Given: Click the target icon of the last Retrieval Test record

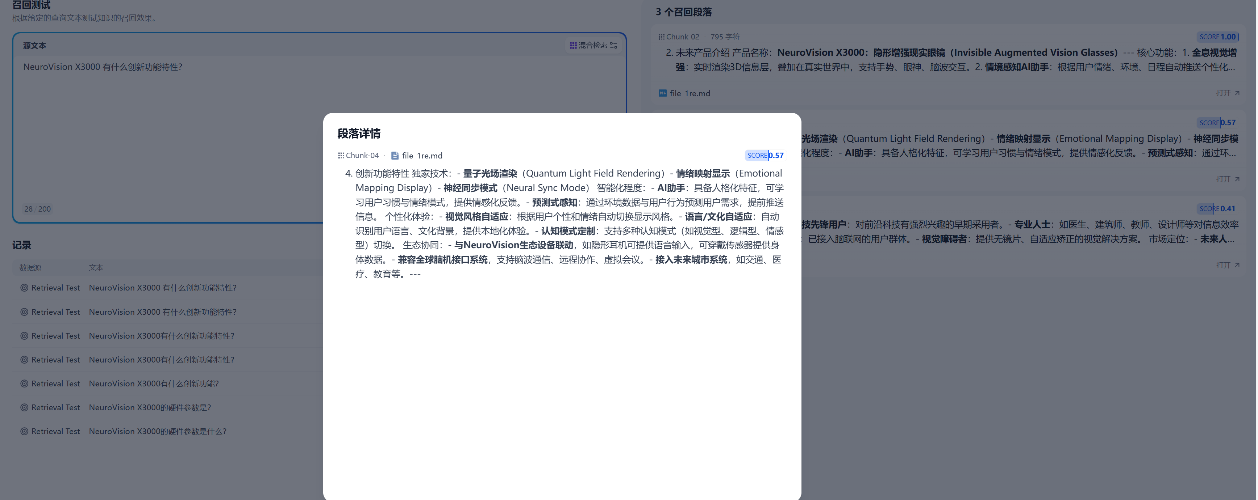Looking at the screenshot, I should (x=24, y=431).
